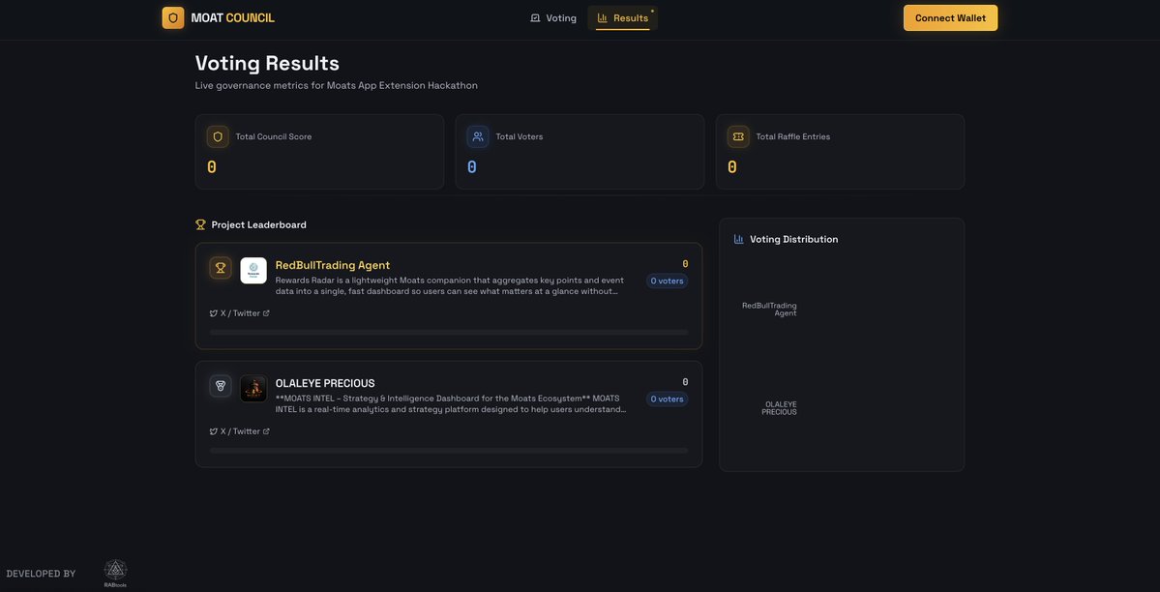Click the 0 voters badge for RedBullTrading Agent
The width and height of the screenshot is (1160, 592).
point(667,281)
